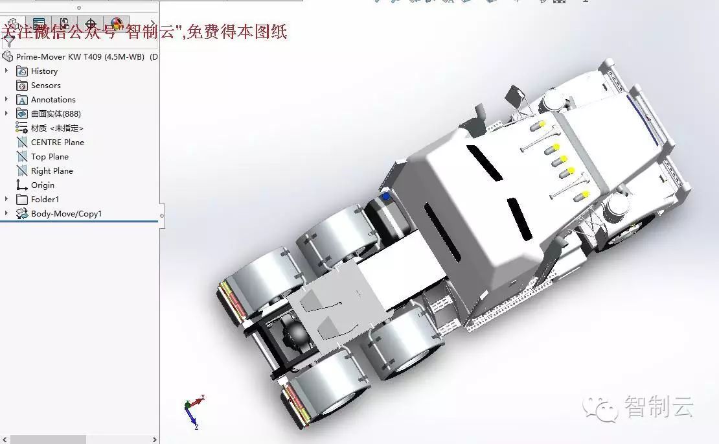Select the Prime-Mover KW T409 (4.5M-WB) root node
719x444 pixels.
pos(80,57)
